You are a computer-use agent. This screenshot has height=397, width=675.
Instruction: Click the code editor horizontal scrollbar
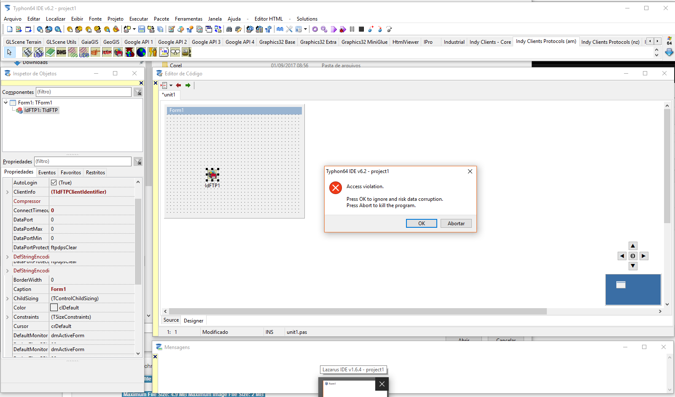pyautogui.click(x=358, y=312)
